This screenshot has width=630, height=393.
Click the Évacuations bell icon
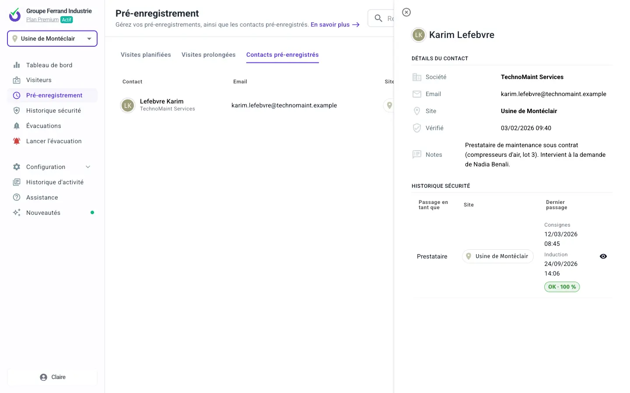[x=17, y=126]
